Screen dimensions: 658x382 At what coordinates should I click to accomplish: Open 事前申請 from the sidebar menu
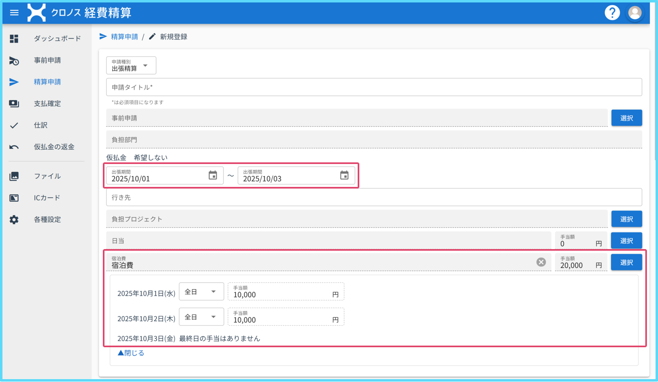coord(47,60)
